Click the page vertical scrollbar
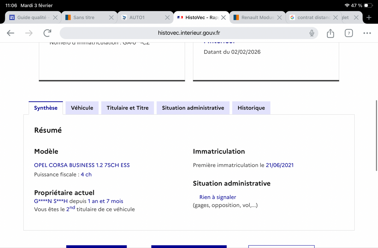 click(x=376, y=135)
